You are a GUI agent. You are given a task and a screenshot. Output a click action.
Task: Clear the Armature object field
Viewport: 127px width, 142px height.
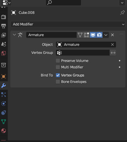point(112,45)
